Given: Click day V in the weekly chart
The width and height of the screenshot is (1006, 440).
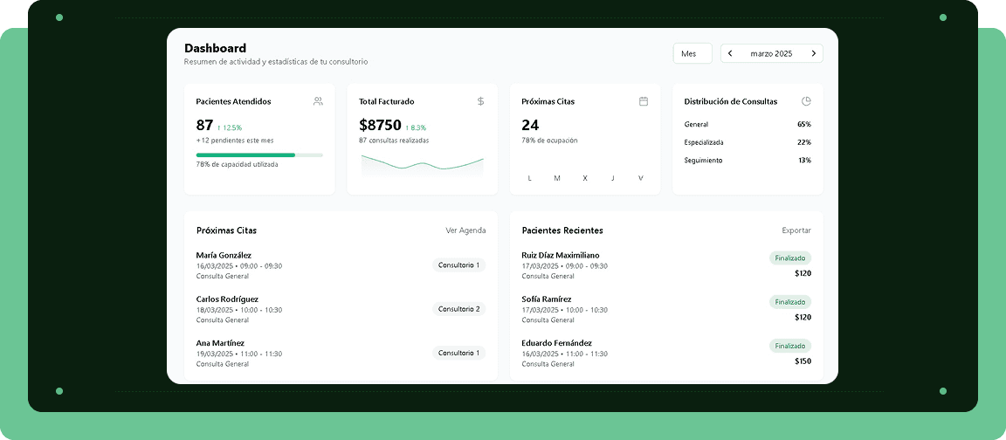Looking at the screenshot, I should click(x=640, y=178).
